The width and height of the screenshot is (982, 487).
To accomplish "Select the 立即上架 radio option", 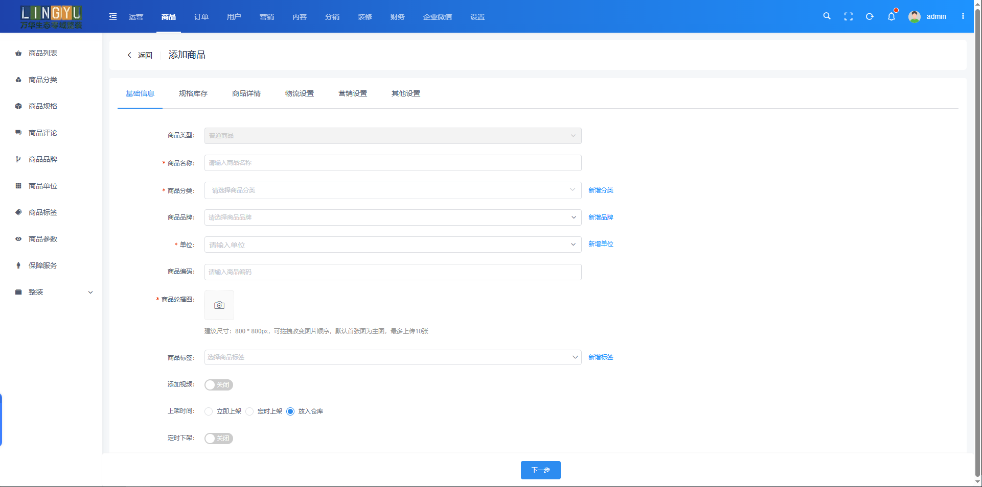I will (209, 411).
